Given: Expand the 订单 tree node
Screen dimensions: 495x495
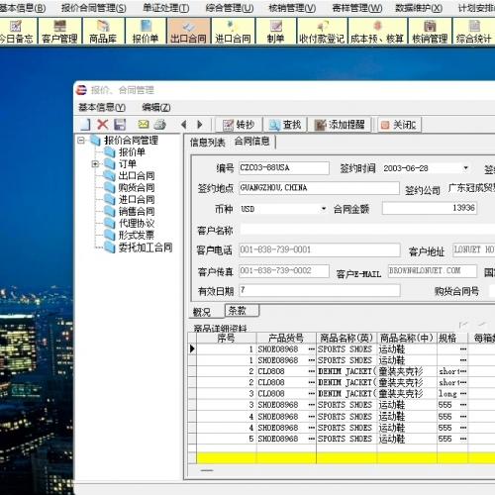Looking at the screenshot, I should pos(95,163).
